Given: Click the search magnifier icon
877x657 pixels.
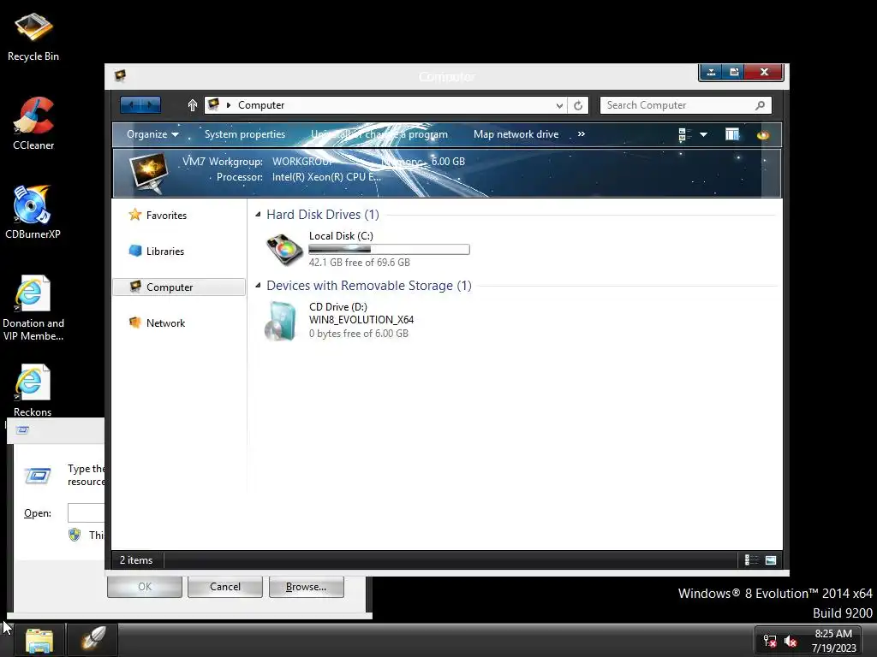Looking at the screenshot, I should [760, 105].
